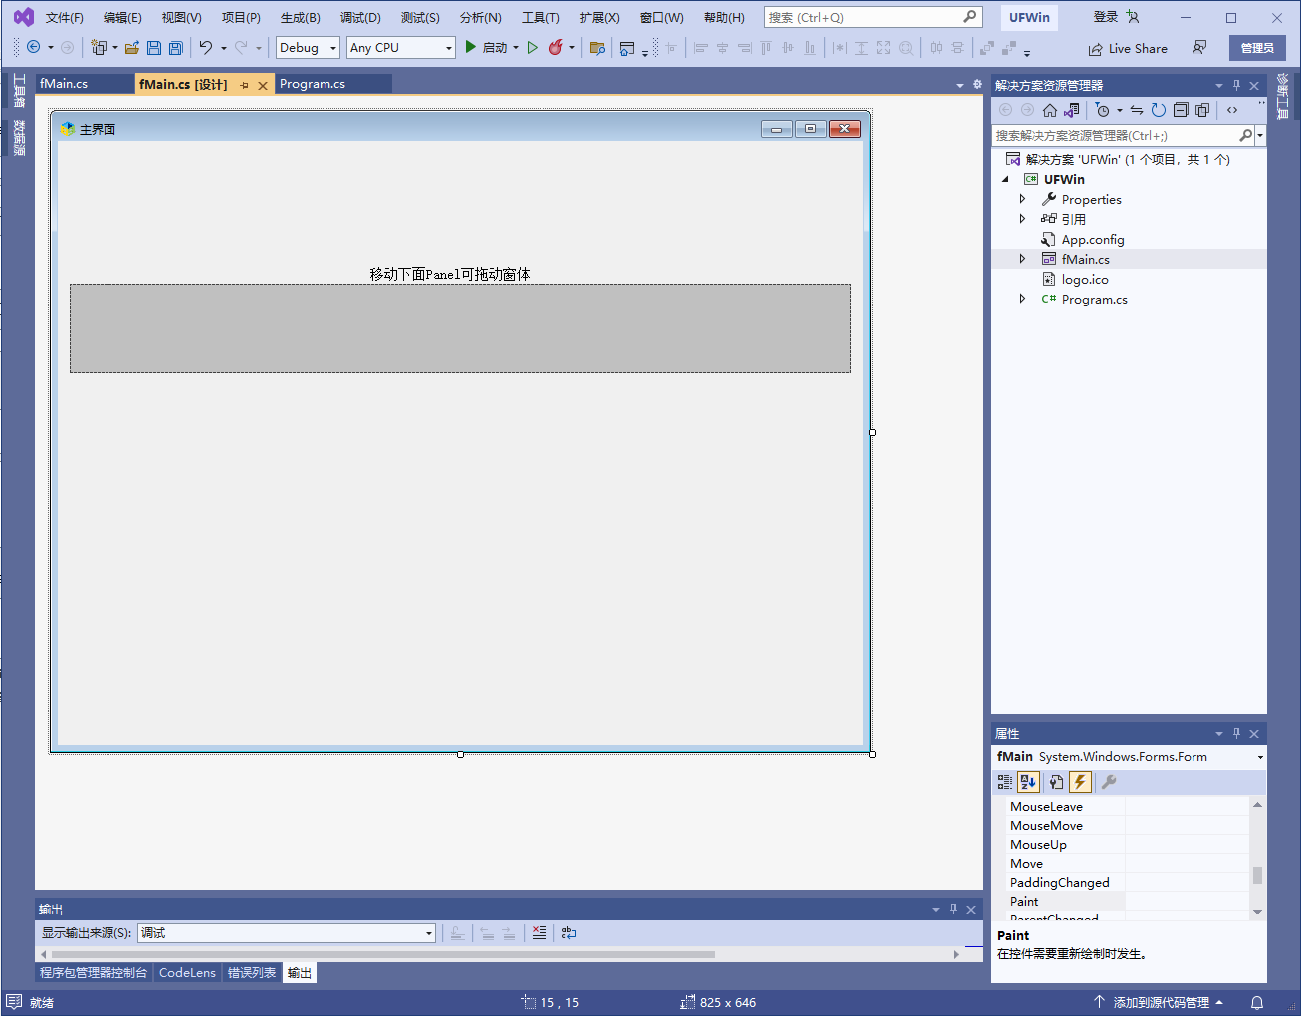This screenshot has height=1016, width=1301.
Task: Open the 数据源 side tab
Action: pyautogui.click(x=19, y=138)
